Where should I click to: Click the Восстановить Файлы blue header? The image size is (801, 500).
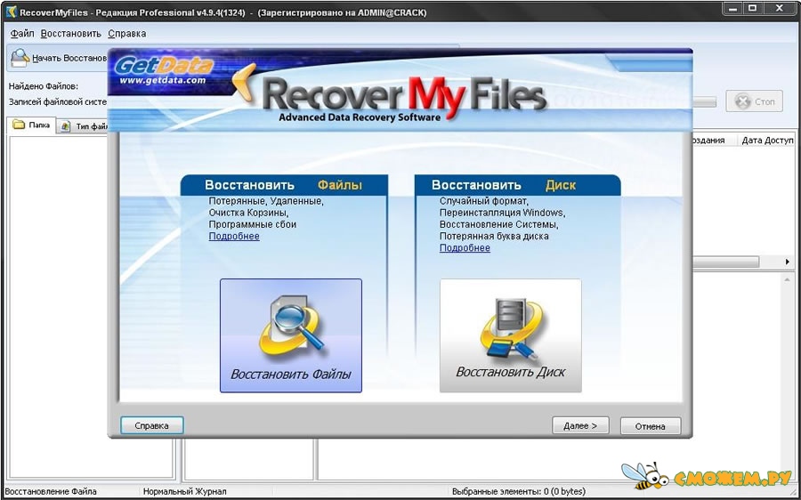pos(284,185)
